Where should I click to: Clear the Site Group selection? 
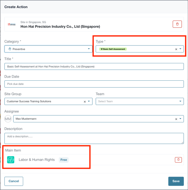pyautogui.click(x=85, y=102)
